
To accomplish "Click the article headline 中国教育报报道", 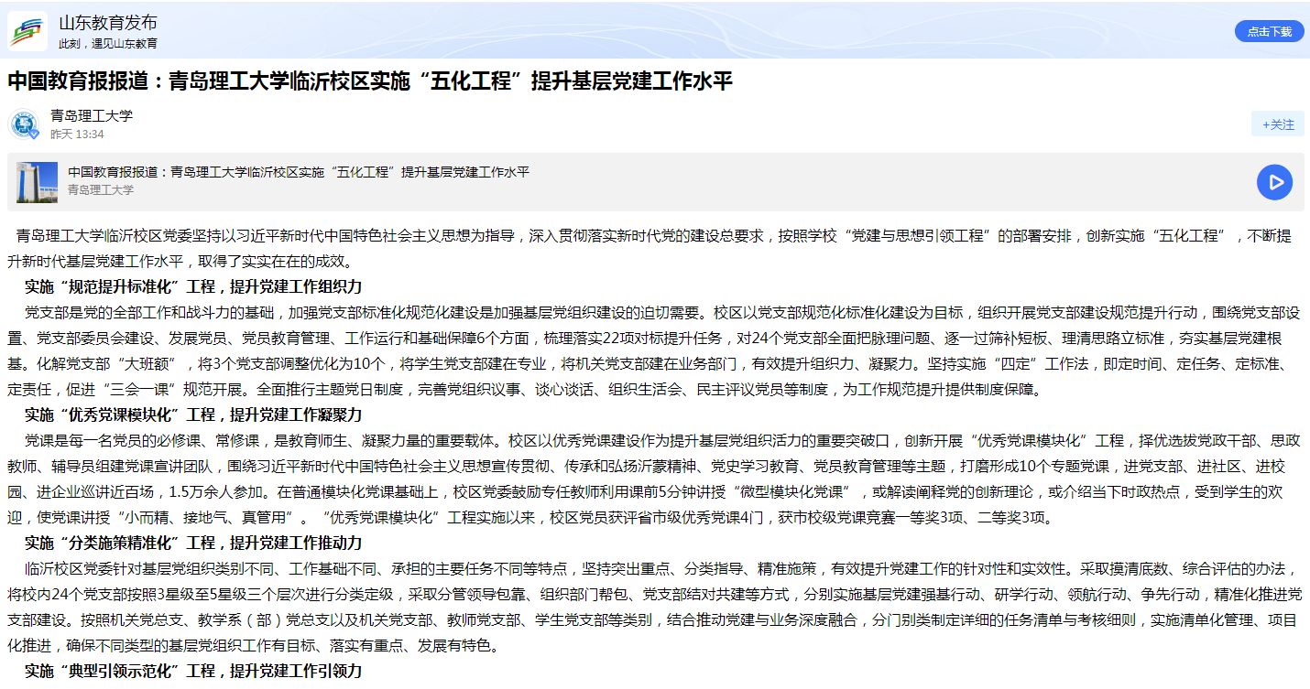I will click(371, 81).
